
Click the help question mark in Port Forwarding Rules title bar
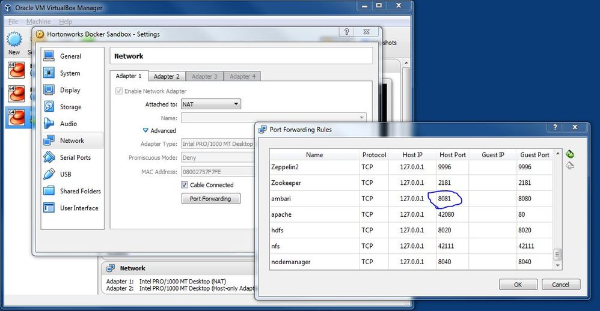tap(555, 127)
